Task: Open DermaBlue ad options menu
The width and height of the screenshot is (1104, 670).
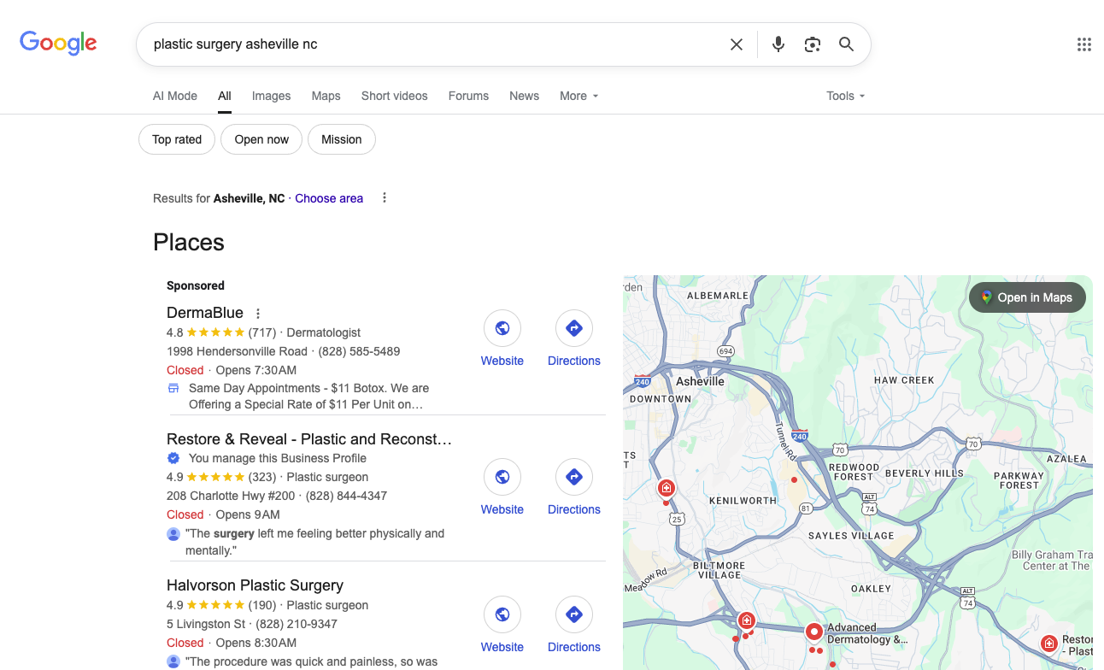Action: [x=258, y=314]
